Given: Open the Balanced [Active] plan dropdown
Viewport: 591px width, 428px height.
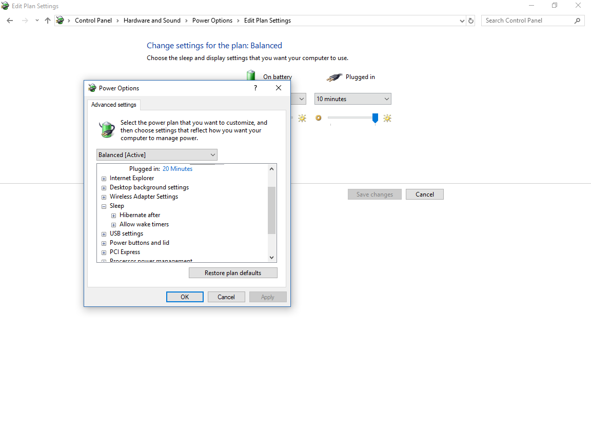Looking at the screenshot, I should coord(157,155).
